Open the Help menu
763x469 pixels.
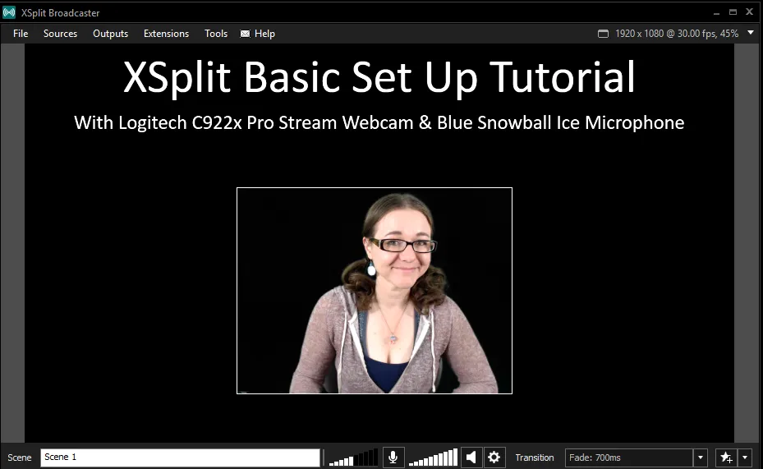click(x=264, y=34)
